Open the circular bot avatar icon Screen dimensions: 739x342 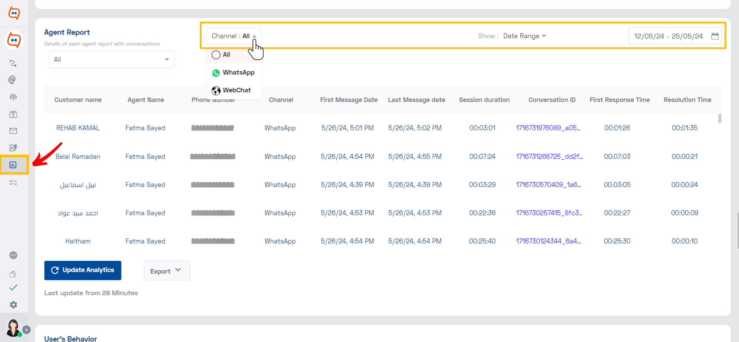tap(14, 40)
